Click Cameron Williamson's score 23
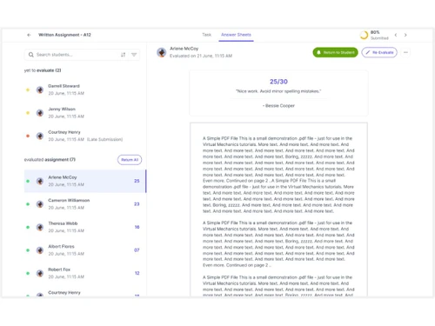This screenshot has width=435, height=326. point(137,204)
